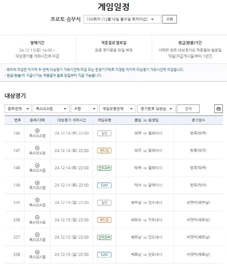Select the 핸디캡 badge in row 336
Screen dimensions: 227x264
pyautogui.click(x=104, y=220)
